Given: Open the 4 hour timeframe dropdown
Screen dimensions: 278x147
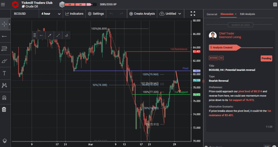Looking at the screenshot, I should pyautogui.click(x=51, y=14).
